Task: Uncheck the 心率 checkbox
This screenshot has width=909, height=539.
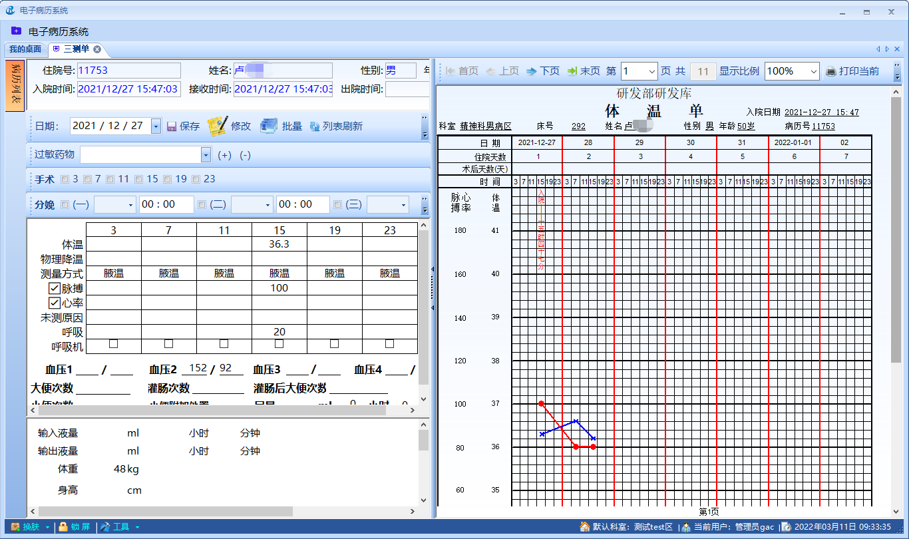Action: (55, 303)
